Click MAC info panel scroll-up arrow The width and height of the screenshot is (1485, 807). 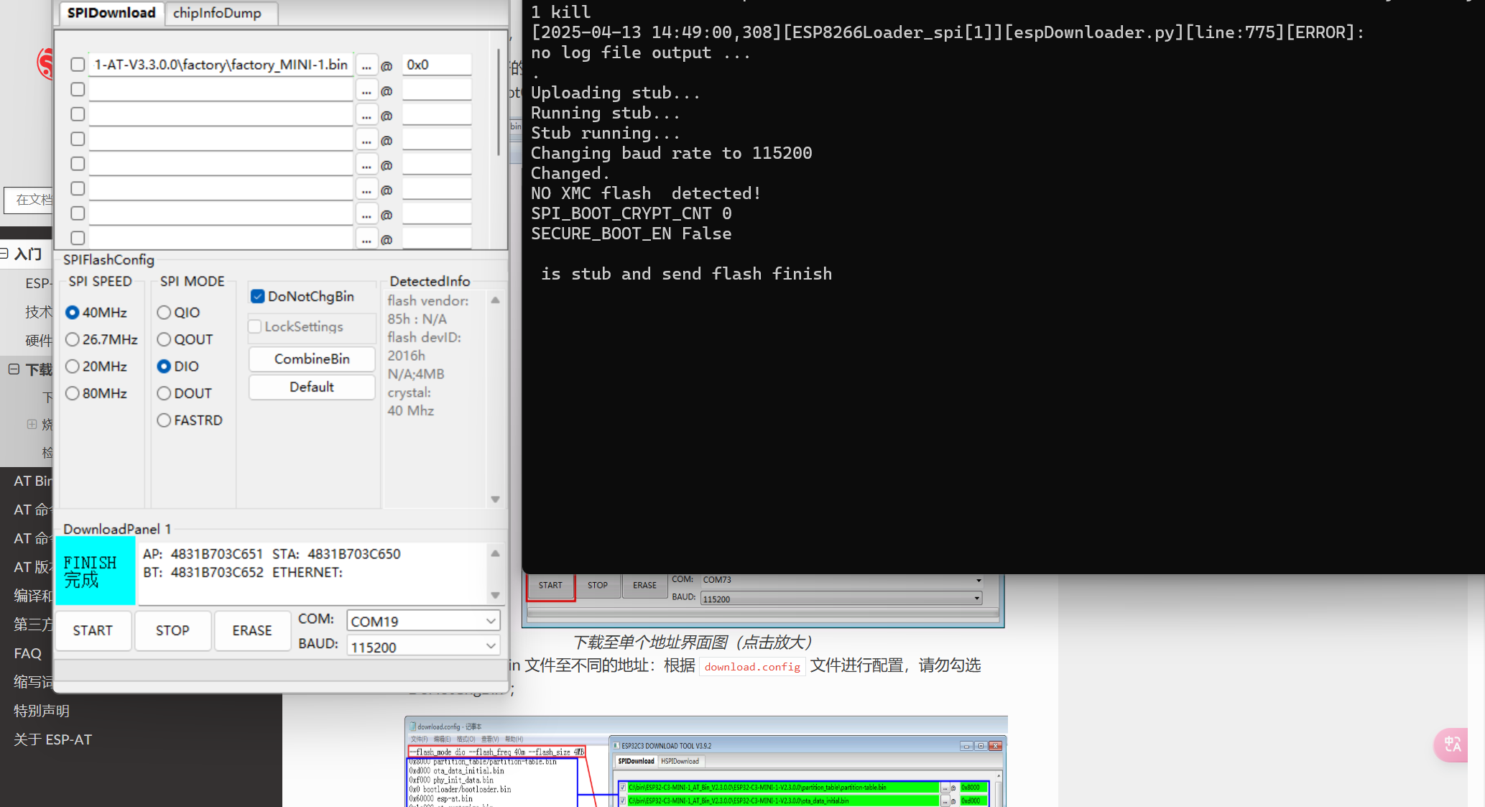[495, 553]
